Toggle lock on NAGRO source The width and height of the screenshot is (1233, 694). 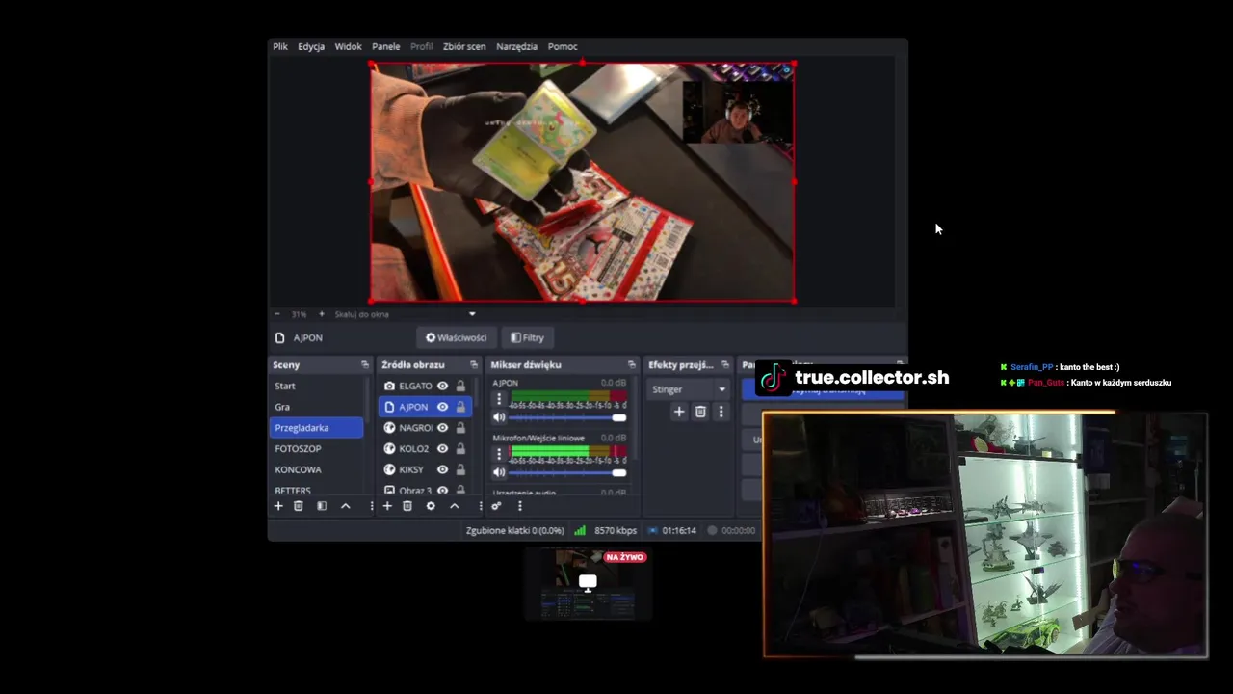point(460,428)
